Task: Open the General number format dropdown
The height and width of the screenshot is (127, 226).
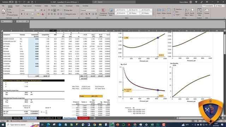Action: [96, 10]
